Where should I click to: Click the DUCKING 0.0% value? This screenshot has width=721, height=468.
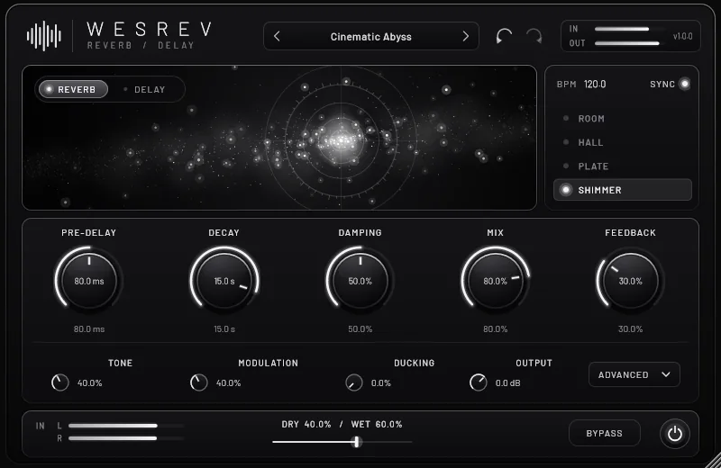click(x=380, y=383)
